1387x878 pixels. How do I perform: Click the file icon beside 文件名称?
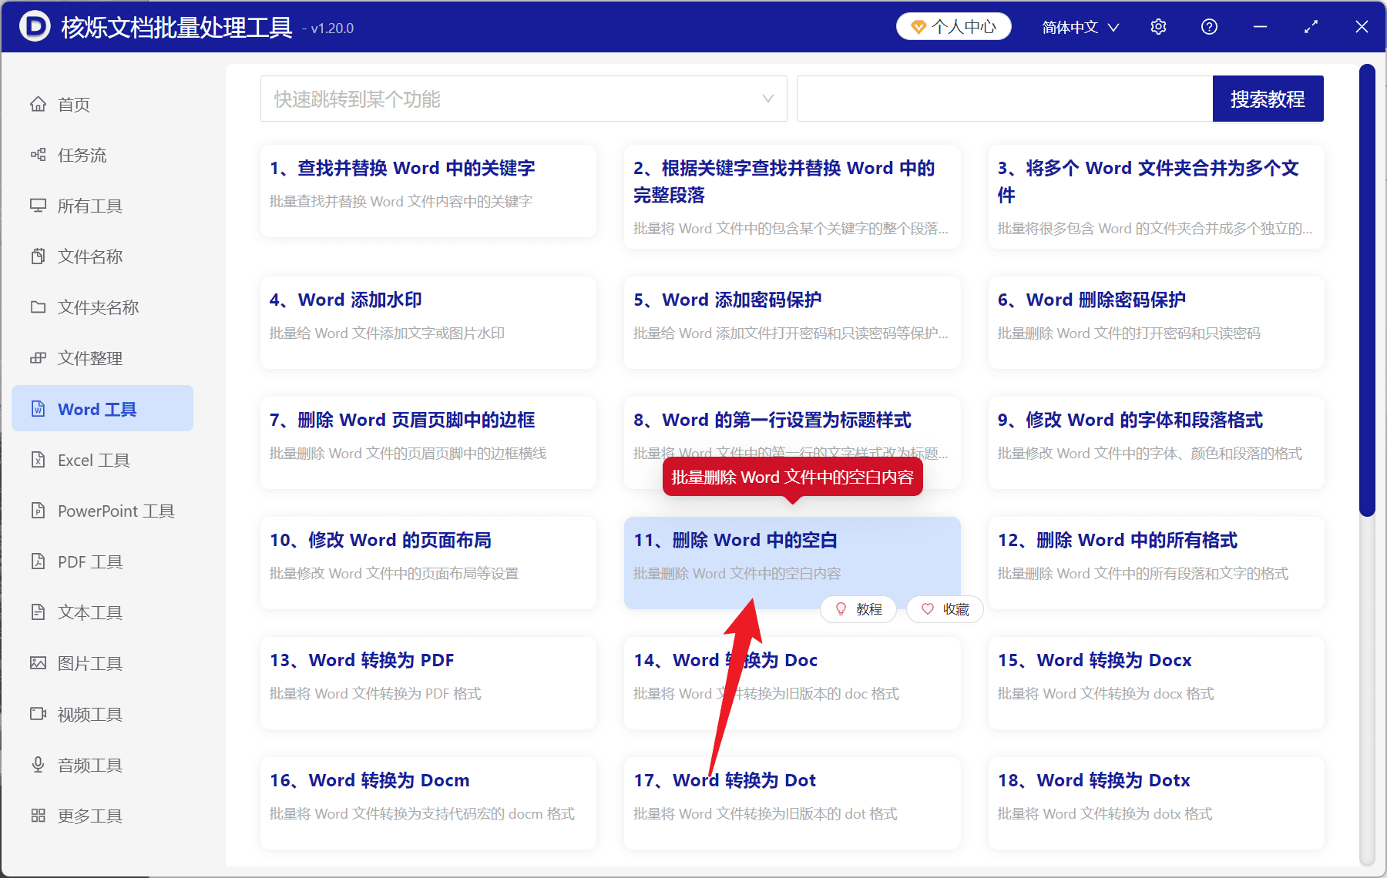[38, 256]
